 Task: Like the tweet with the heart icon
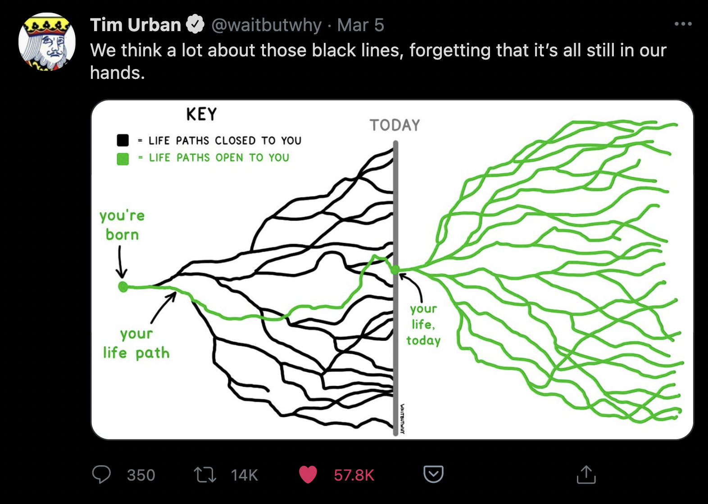pyautogui.click(x=308, y=475)
